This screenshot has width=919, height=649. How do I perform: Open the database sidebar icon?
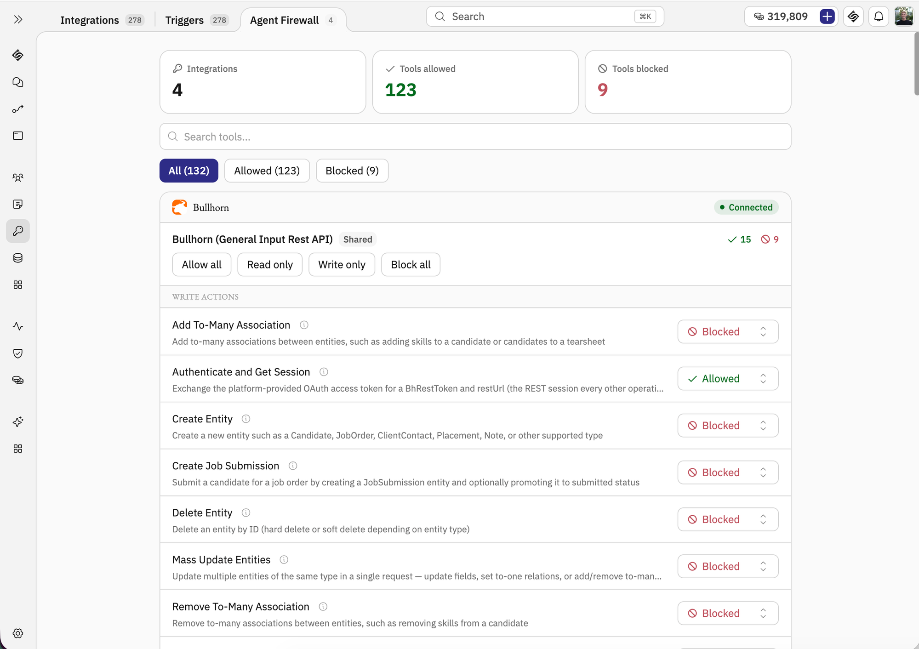point(18,258)
